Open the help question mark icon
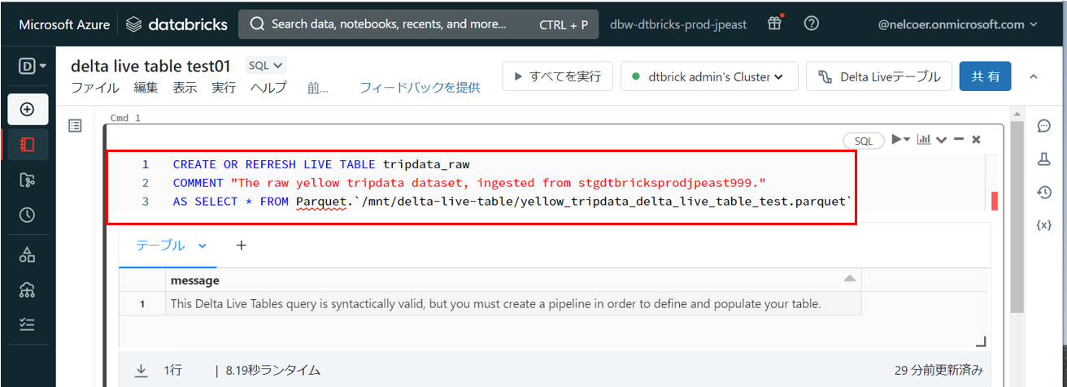Image resolution: width=1067 pixels, height=387 pixels. click(x=811, y=24)
